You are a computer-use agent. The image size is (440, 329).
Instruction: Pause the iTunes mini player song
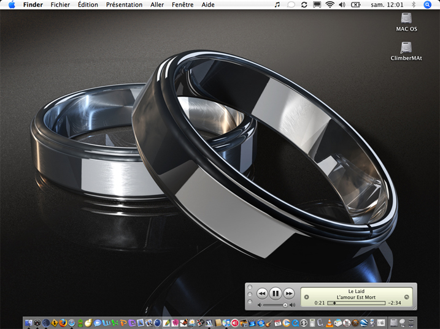coord(276,293)
